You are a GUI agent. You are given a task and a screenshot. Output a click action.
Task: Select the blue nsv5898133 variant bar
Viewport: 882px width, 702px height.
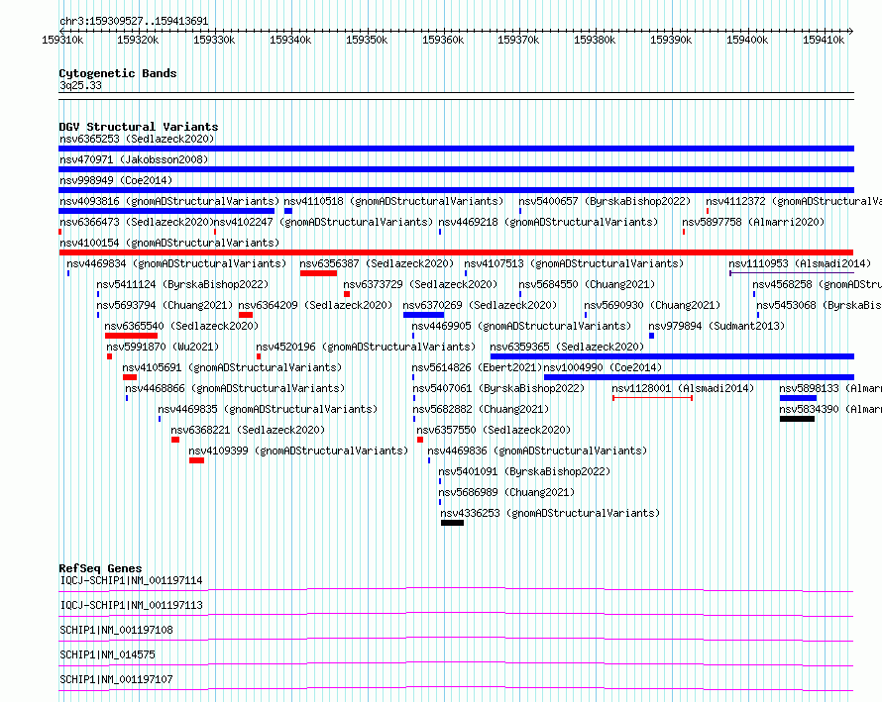[798, 398]
